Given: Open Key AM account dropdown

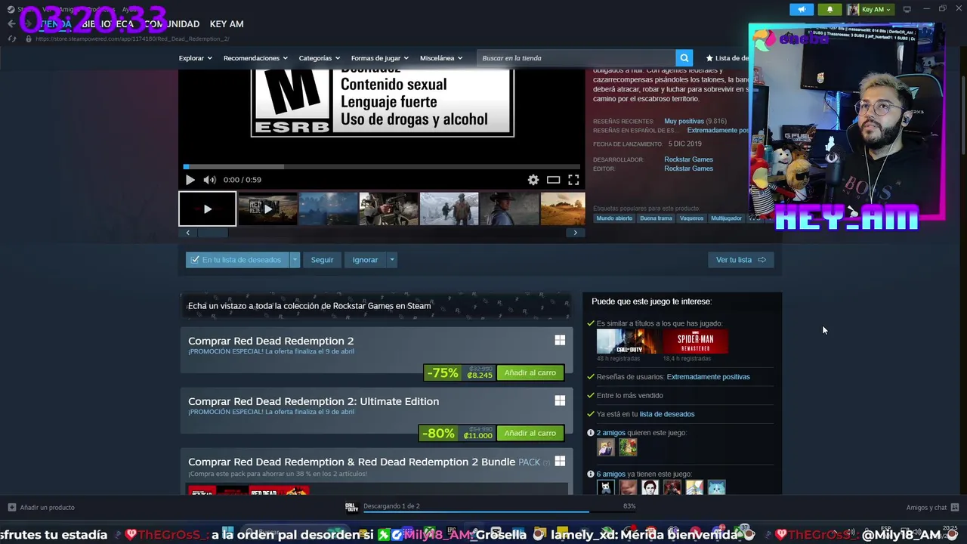Looking at the screenshot, I should click(870, 9).
